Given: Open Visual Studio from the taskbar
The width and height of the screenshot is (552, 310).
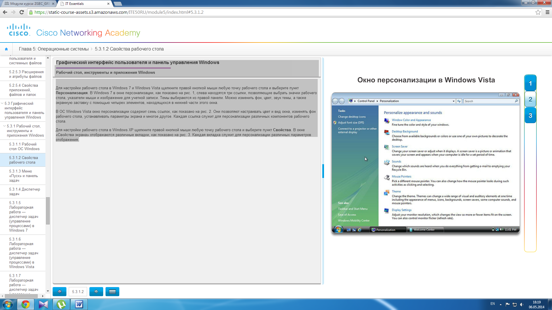Looking at the screenshot, I should (43, 304).
